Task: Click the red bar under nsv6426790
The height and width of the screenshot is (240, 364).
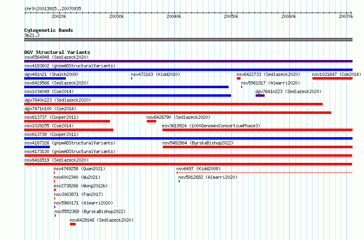Action: click(x=151, y=121)
